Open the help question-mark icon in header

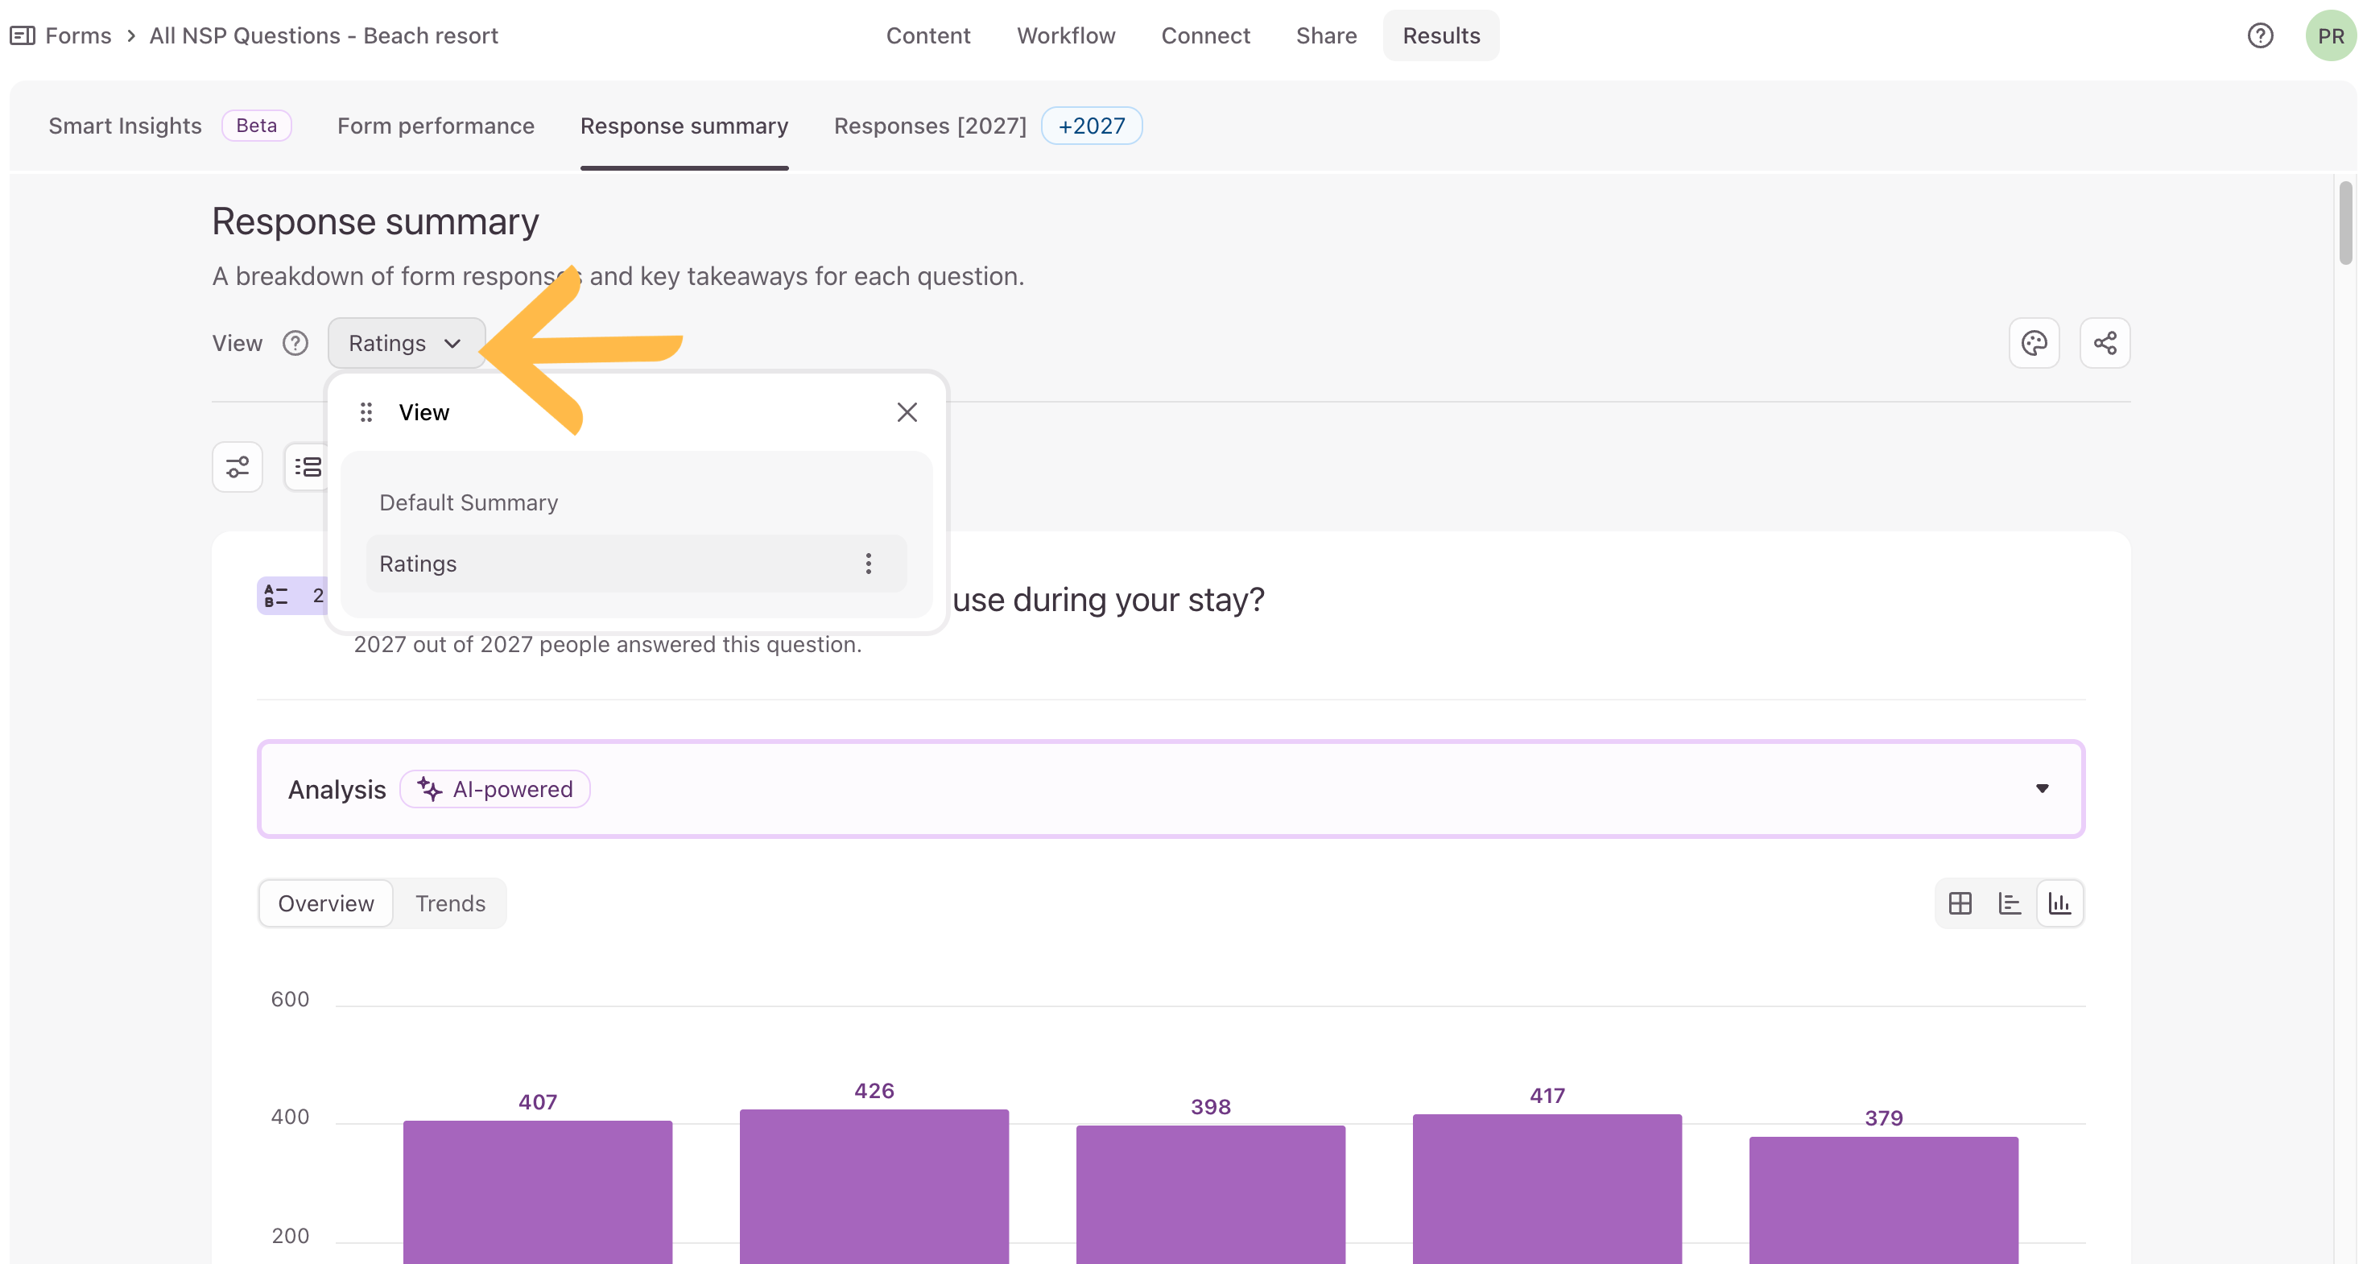(x=2259, y=35)
